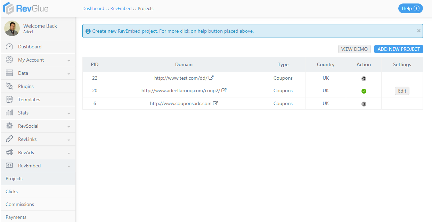Viewport: 432px width, 222px height.
Task: Expand the My Account menu
Action: point(69,61)
